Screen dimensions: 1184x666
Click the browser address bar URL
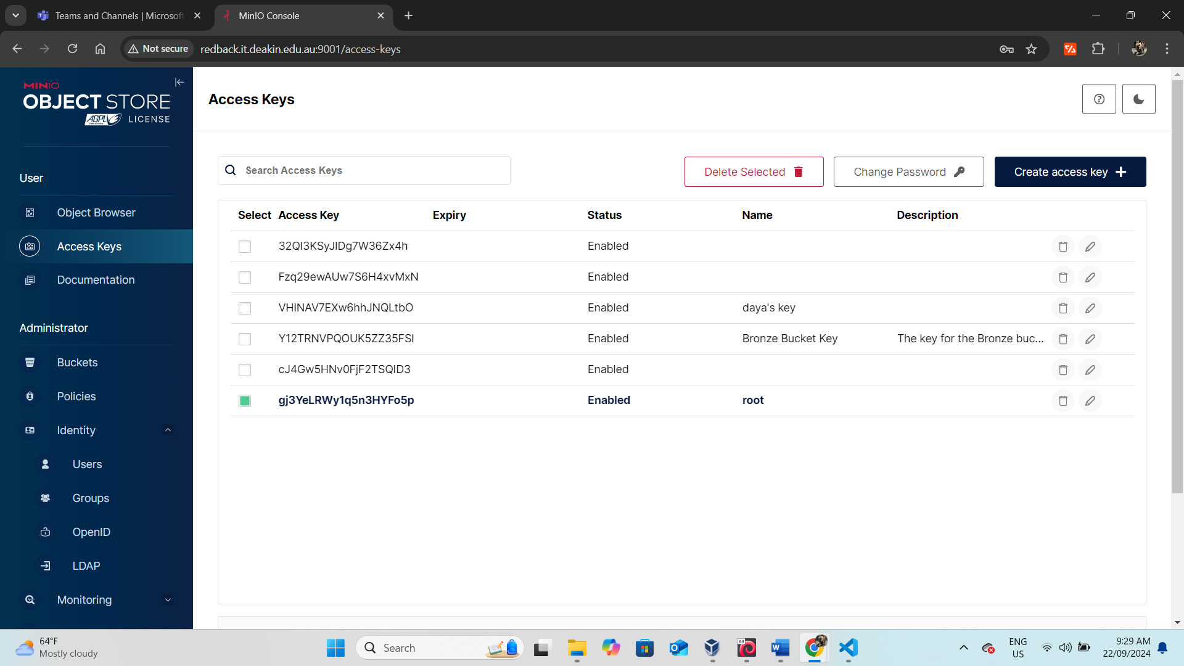pos(300,49)
